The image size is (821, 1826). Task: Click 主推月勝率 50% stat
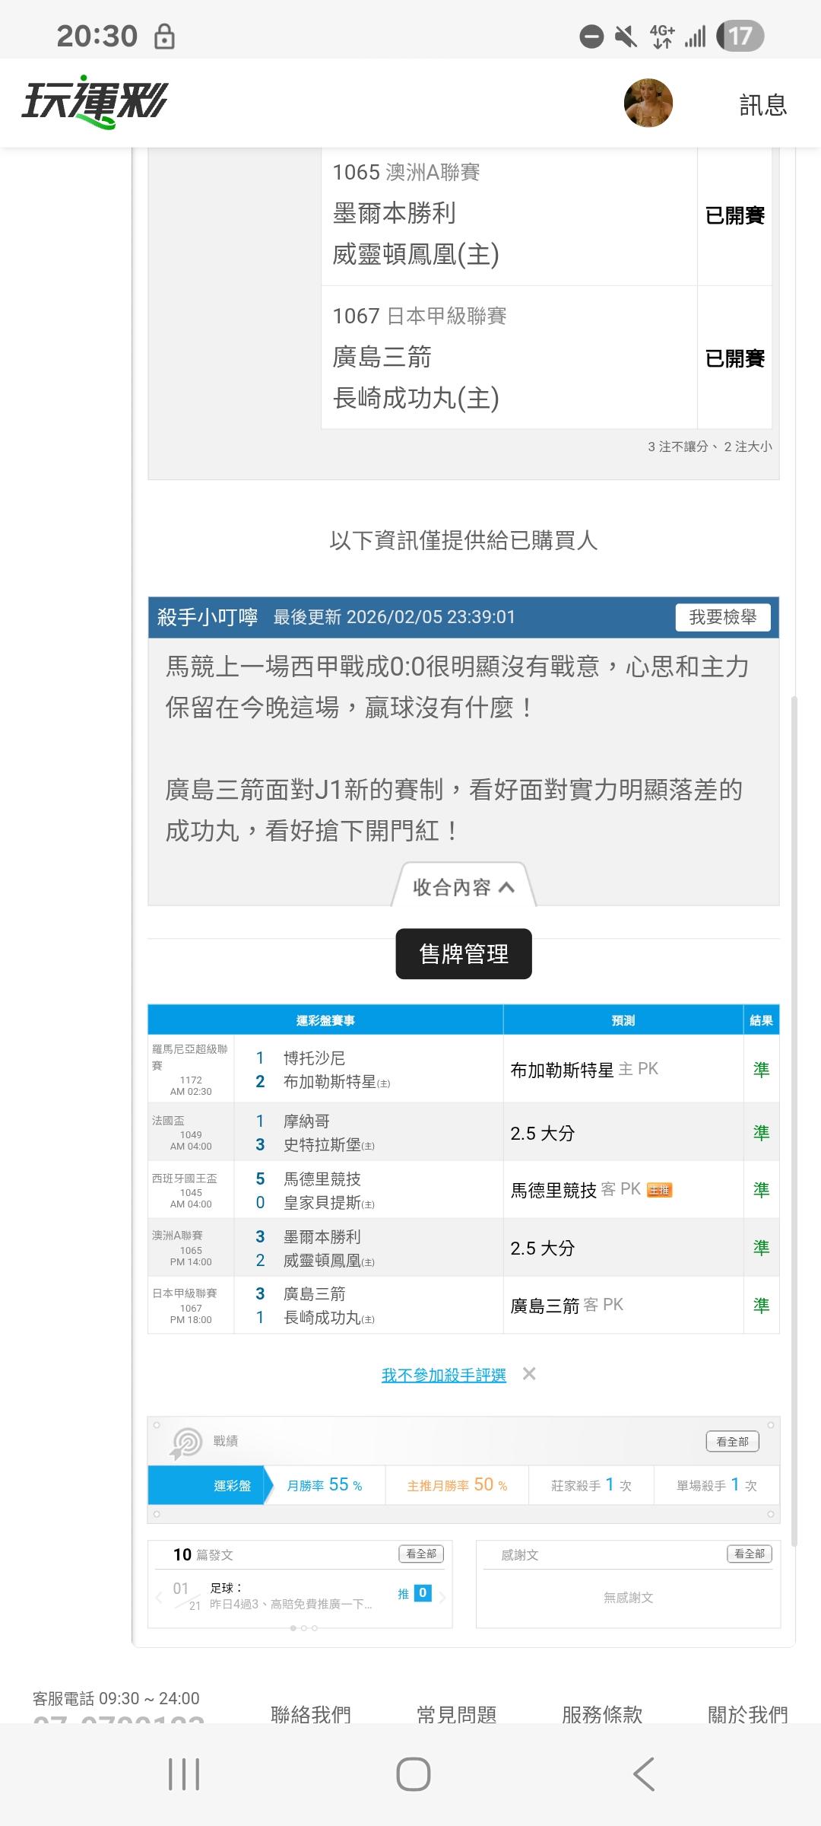coord(457,1485)
